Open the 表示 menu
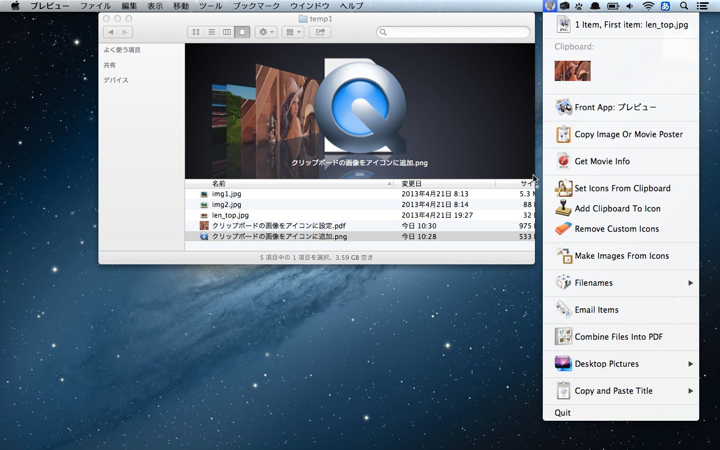Viewport: 720px width, 450px height. pyautogui.click(x=155, y=6)
